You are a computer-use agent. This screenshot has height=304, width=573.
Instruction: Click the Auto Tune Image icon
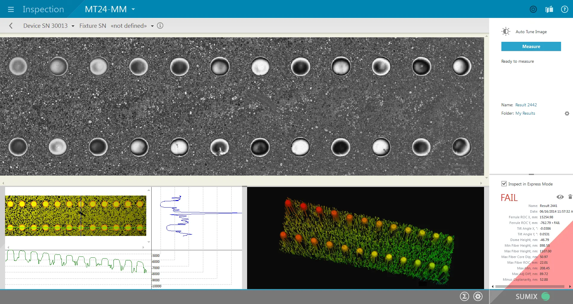(x=506, y=32)
